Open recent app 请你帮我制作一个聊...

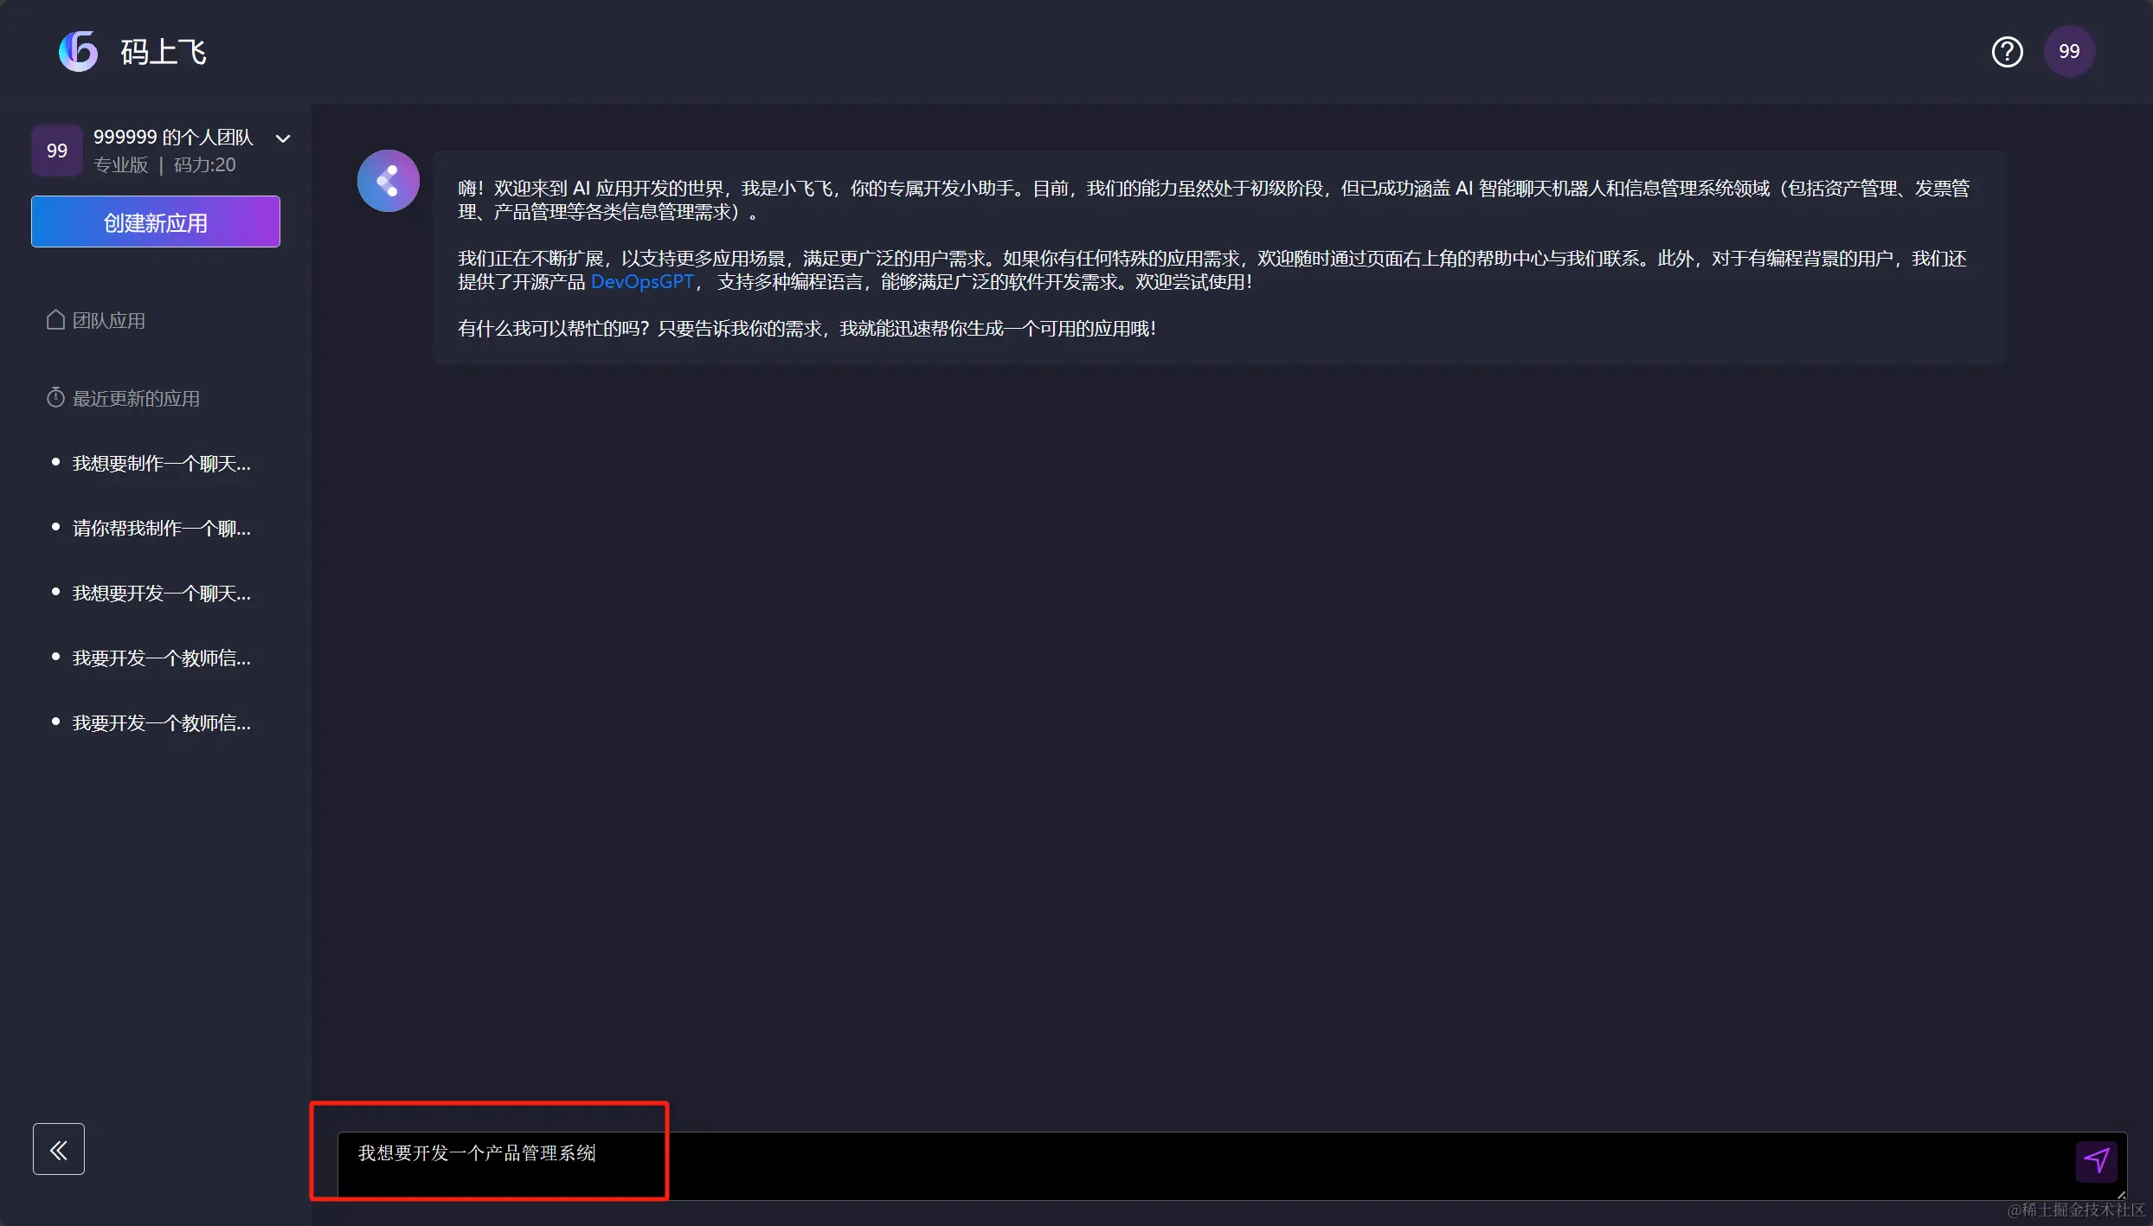[x=162, y=529]
